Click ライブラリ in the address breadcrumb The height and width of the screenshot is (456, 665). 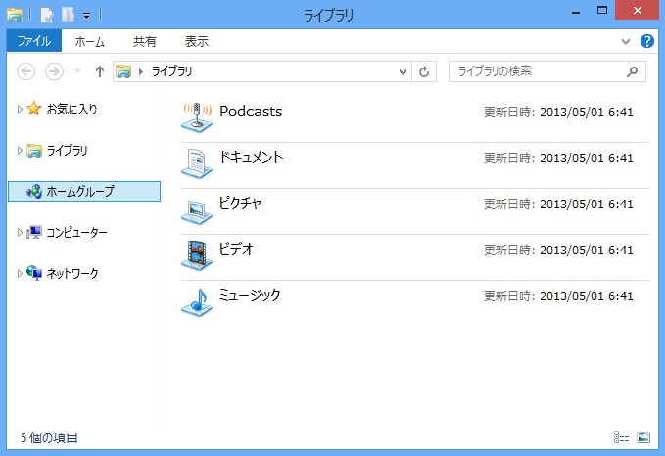coord(171,71)
